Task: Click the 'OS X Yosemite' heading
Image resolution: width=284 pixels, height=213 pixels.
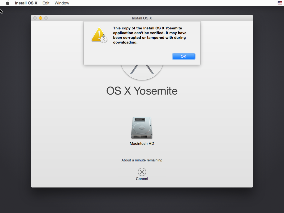Action: tap(142, 91)
